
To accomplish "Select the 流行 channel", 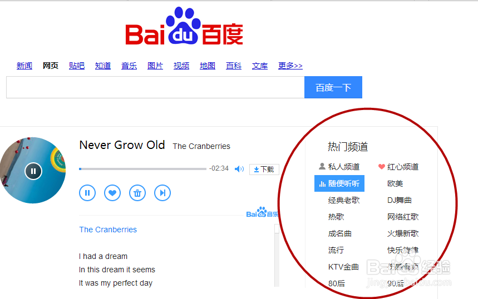I will point(336,250).
